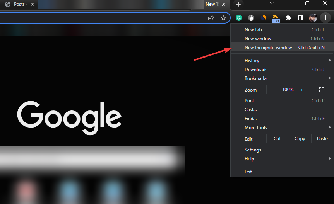Expand the More tools submenu
The image size is (334, 204).
coord(282,127)
